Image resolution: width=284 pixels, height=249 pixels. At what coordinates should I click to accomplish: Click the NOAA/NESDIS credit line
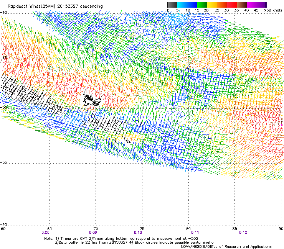tap(226, 247)
